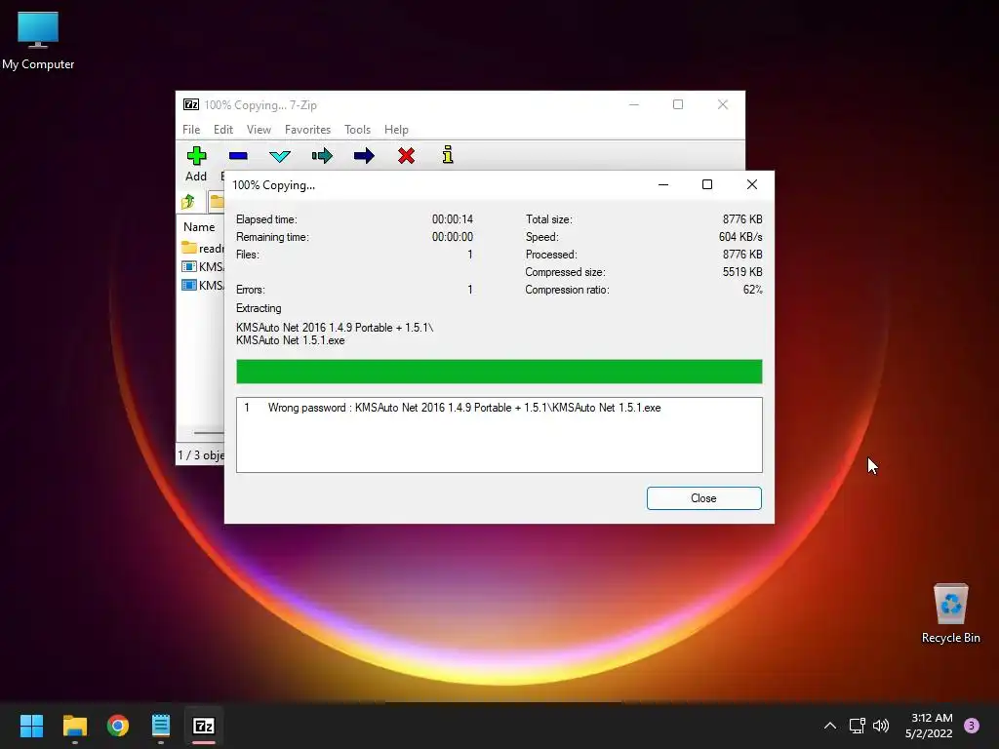Image resolution: width=999 pixels, height=749 pixels.
Task: Click the Move blue arrow icon
Action: tap(364, 156)
